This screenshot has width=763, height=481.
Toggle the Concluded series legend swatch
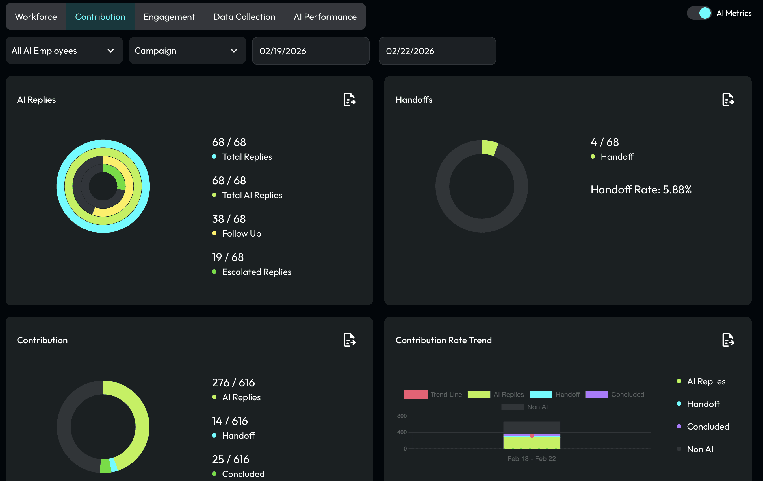click(596, 395)
